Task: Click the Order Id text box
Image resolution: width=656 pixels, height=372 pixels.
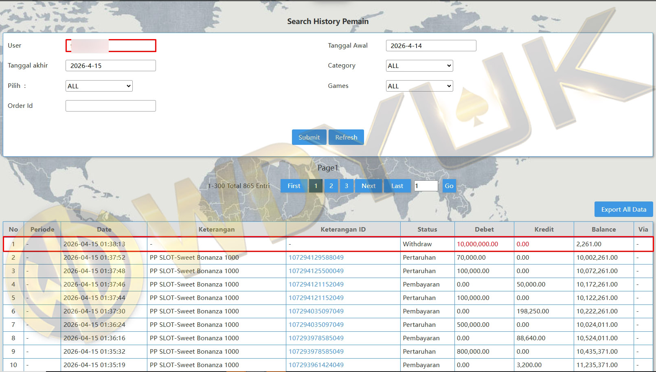Action: click(x=110, y=106)
